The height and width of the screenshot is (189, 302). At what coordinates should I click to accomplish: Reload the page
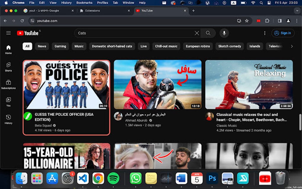[x=22, y=21]
